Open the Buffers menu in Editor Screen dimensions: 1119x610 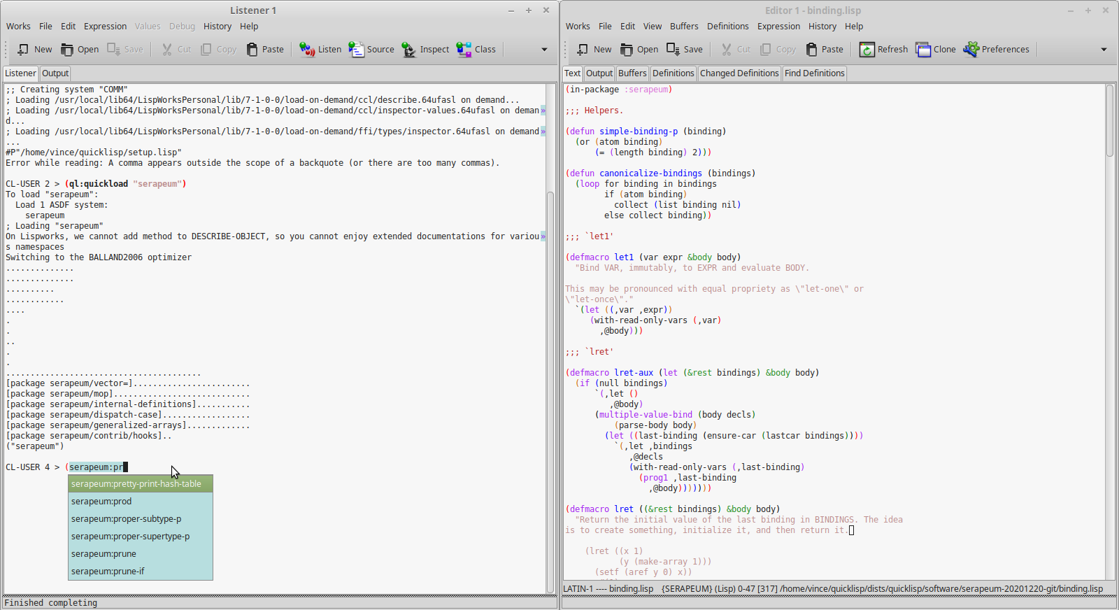tap(684, 27)
